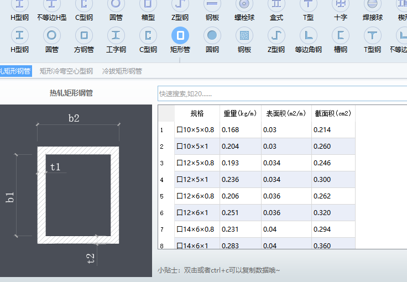Choose the 钢板 icon next to 螺栓球
The height and width of the screenshot is (282, 407).
click(212, 4)
